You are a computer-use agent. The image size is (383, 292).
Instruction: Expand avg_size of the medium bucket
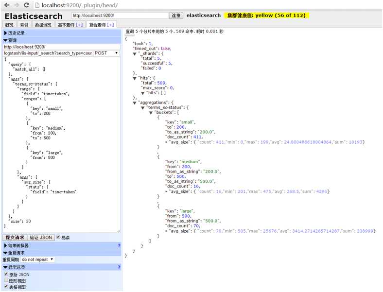pyautogui.click(x=167, y=191)
